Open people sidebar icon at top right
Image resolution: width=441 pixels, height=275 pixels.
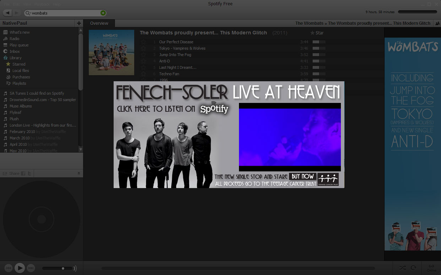click(x=437, y=23)
